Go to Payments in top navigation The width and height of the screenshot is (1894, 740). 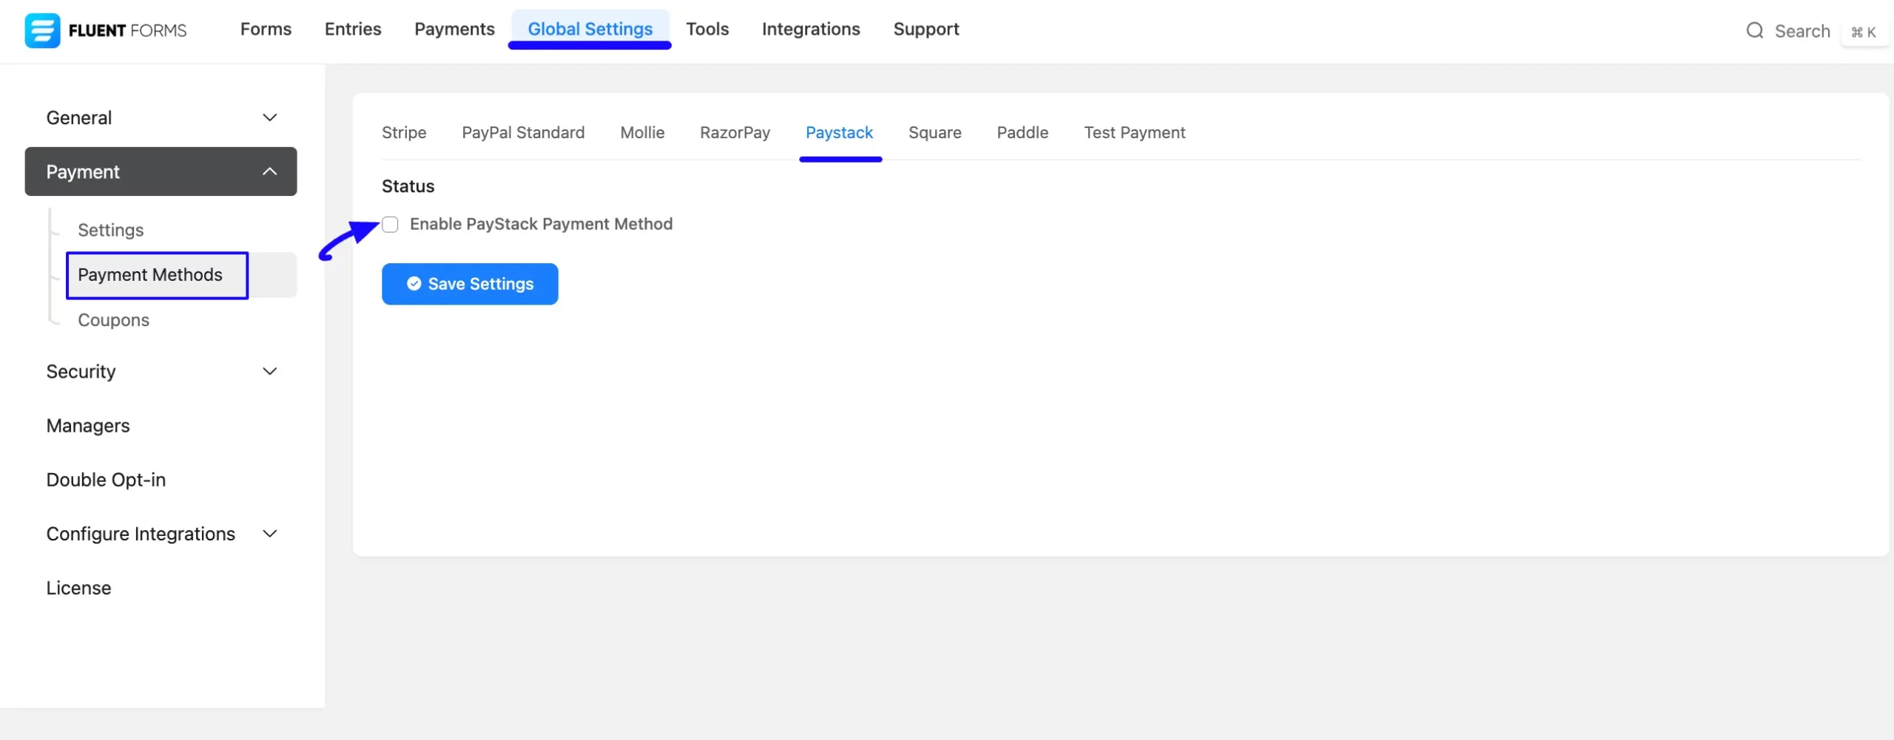[x=454, y=29]
